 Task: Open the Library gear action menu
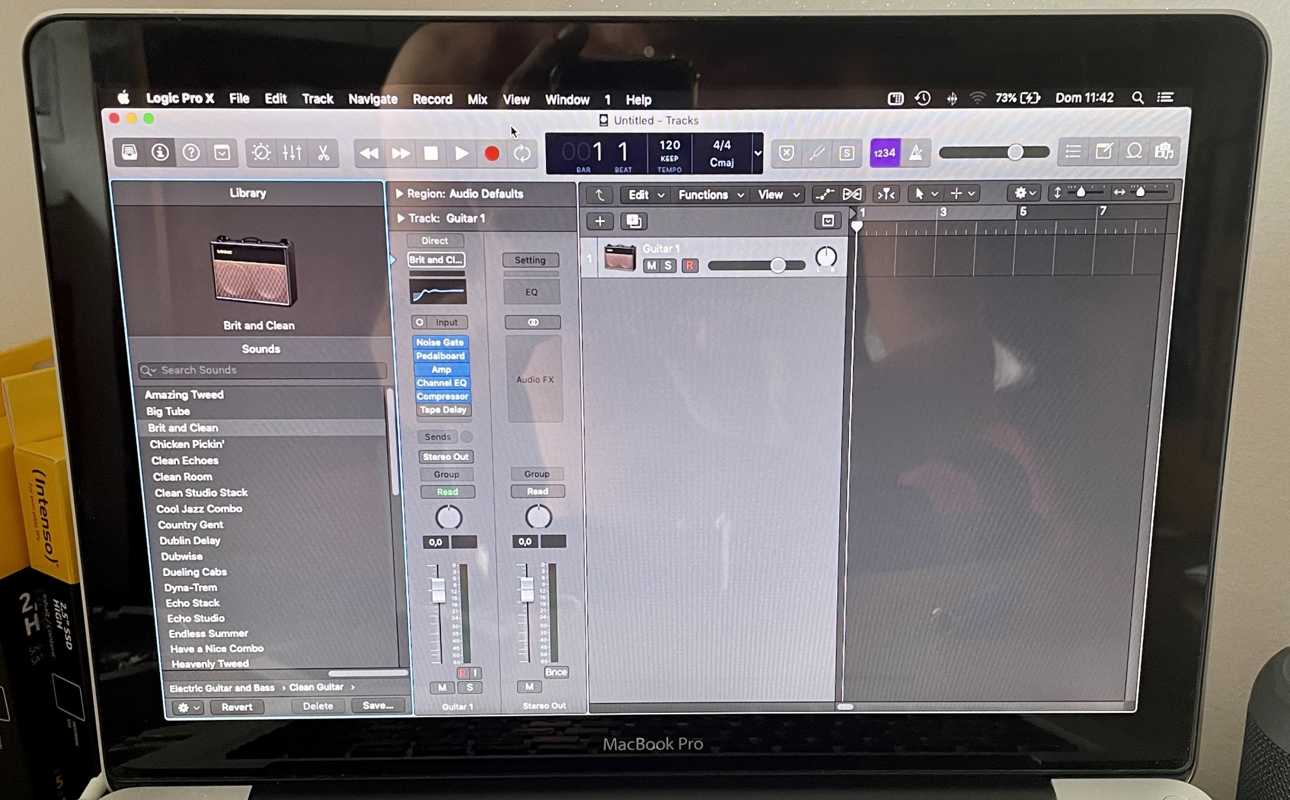click(189, 707)
